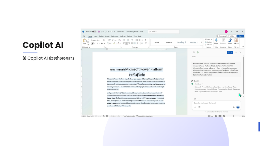Collapse the ribbon with chevron
Viewport: 260px width, 146px height.
243,47
